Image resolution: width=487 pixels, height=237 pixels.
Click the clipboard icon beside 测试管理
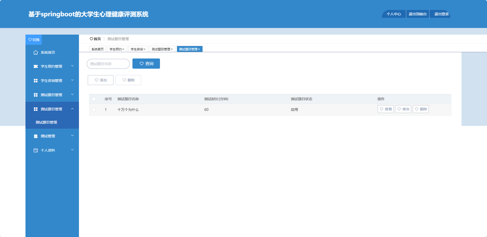[36, 136]
